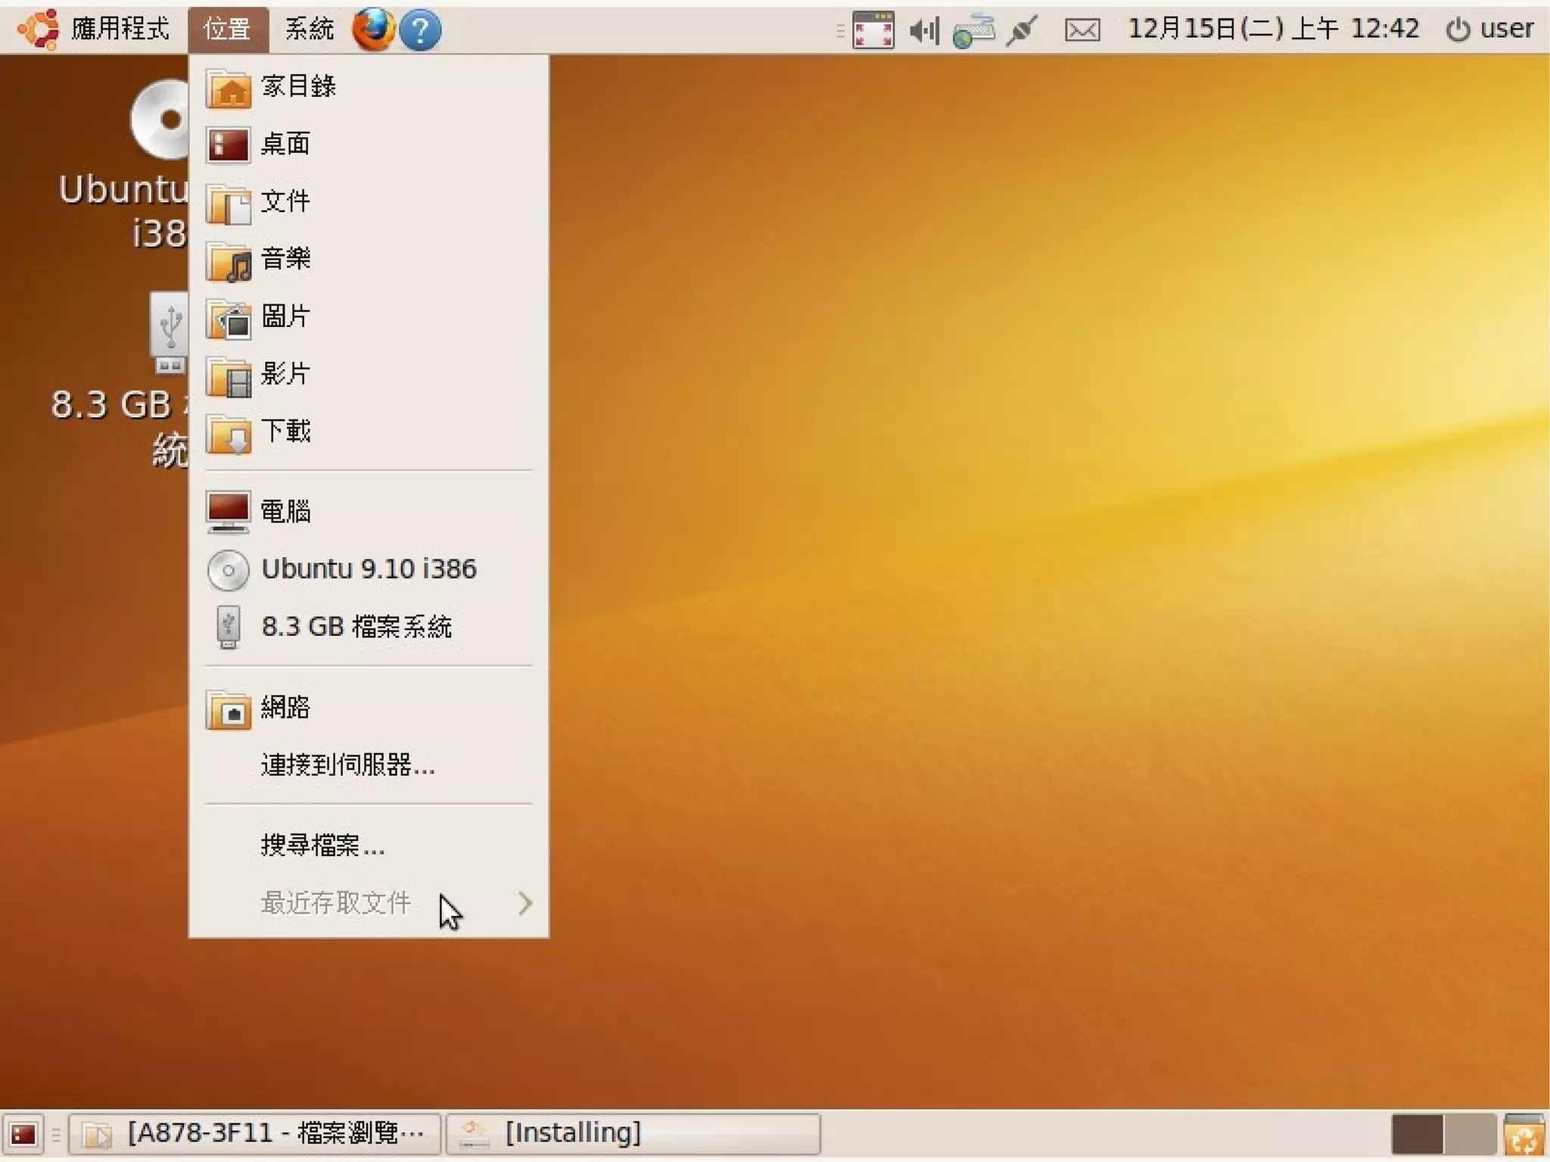Choose 連接到伺服器... connect to server

369,765
